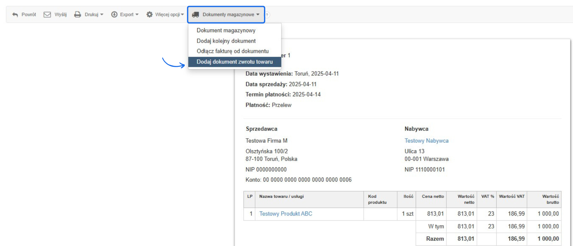Click the back arrow icon beside Powrót

pos(15,15)
